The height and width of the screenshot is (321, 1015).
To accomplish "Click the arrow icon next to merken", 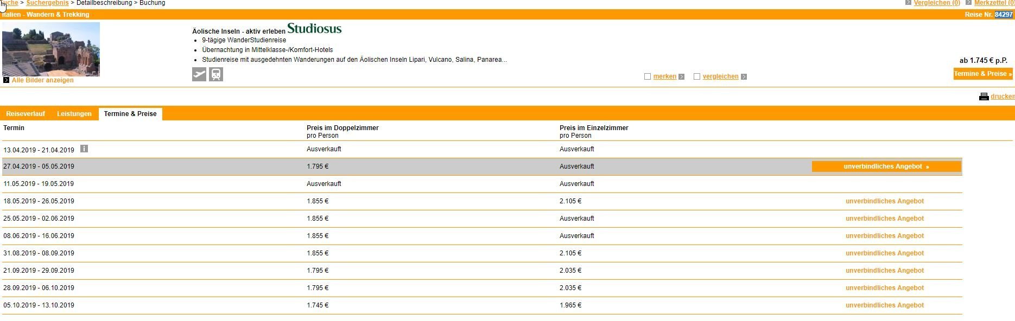I will point(682,77).
